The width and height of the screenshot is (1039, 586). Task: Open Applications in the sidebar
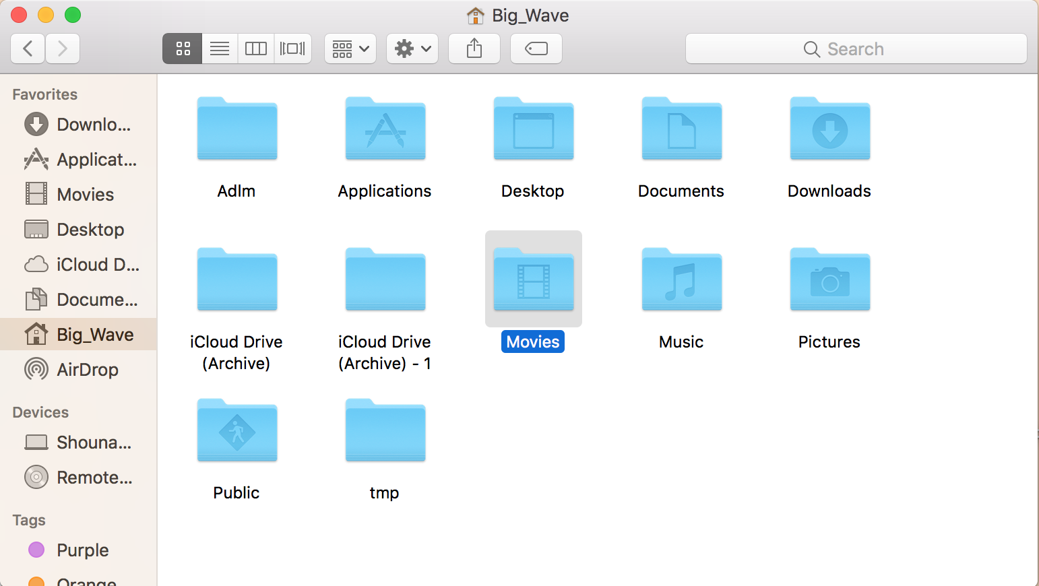[78, 160]
